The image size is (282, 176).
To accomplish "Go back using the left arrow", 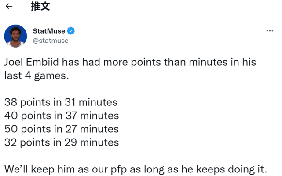I will coord(9,6).
